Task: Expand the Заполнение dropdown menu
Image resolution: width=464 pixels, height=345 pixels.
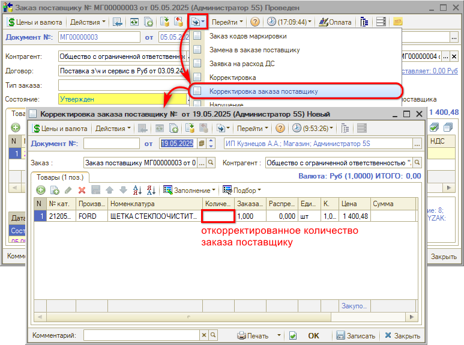Action: [190, 190]
